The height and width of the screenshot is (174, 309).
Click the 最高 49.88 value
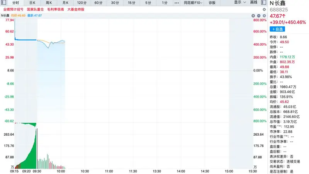(284, 67)
